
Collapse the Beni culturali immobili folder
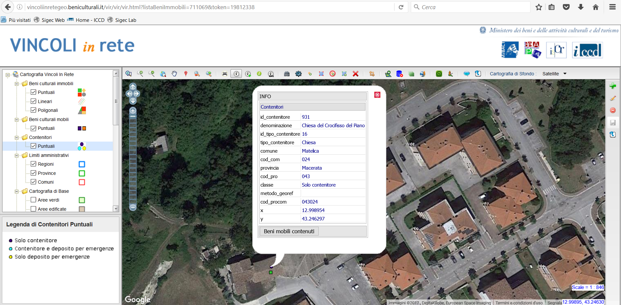[17, 84]
